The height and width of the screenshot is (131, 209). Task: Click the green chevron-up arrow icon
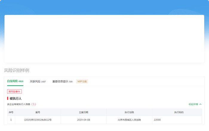pyautogui.click(x=200, y=104)
